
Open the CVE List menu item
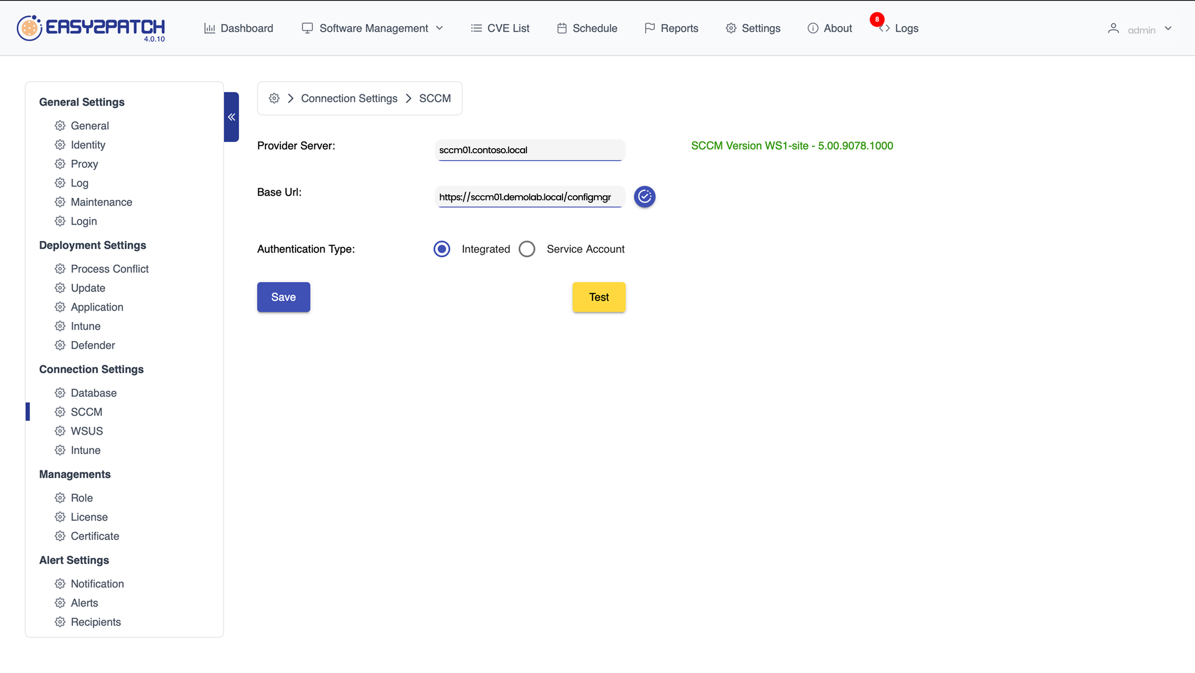click(500, 28)
